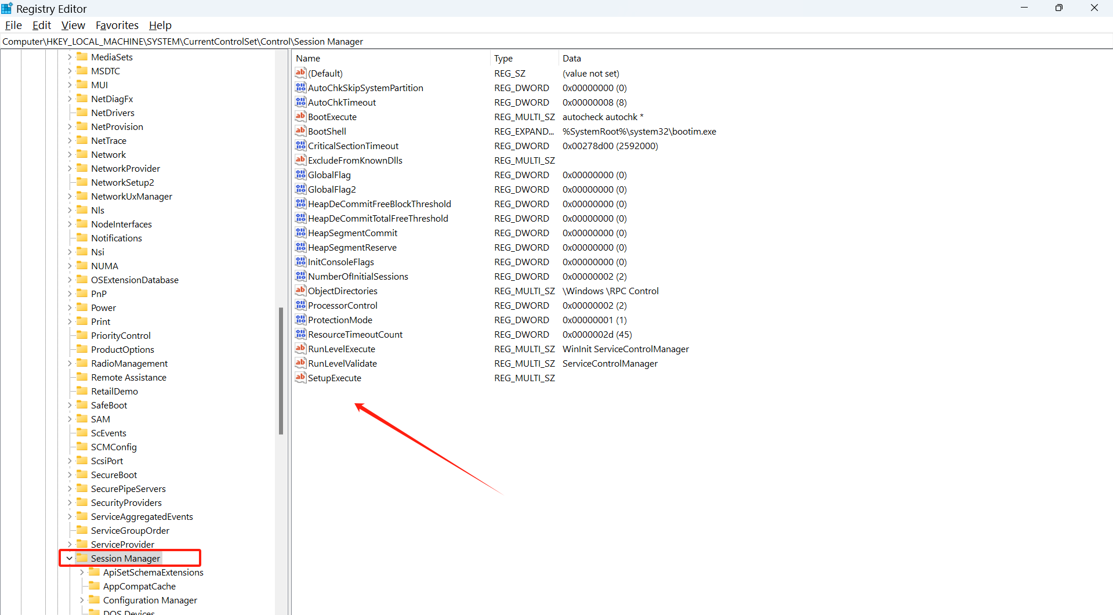Open the View menu
Image resolution: width=1113 pixels, height=615 pixels.
73,25
